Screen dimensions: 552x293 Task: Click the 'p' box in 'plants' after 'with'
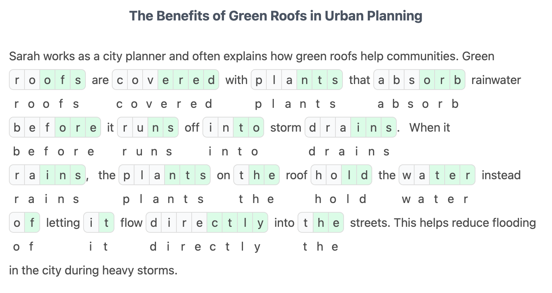[x=259, y=80]
